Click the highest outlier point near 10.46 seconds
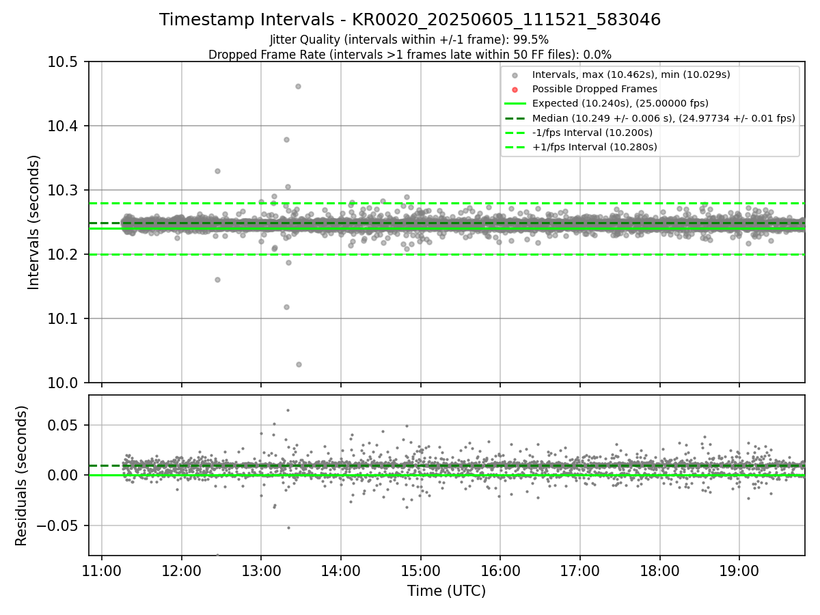This screenshot has width=820, height=615. 298,86
